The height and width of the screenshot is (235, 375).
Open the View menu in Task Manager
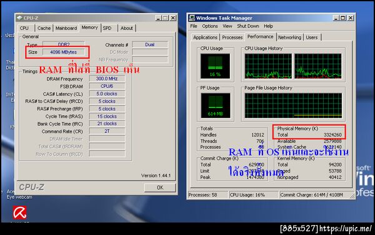[227, 26]
